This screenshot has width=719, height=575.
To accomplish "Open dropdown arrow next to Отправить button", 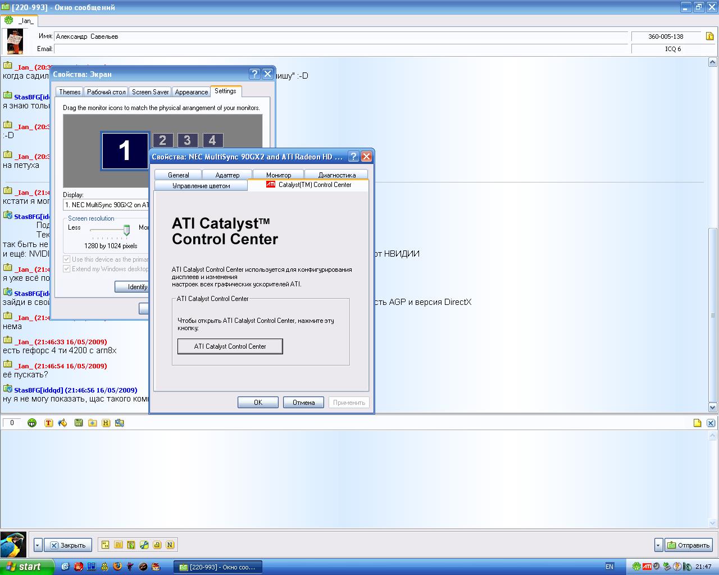I will (x=658, y=545).
